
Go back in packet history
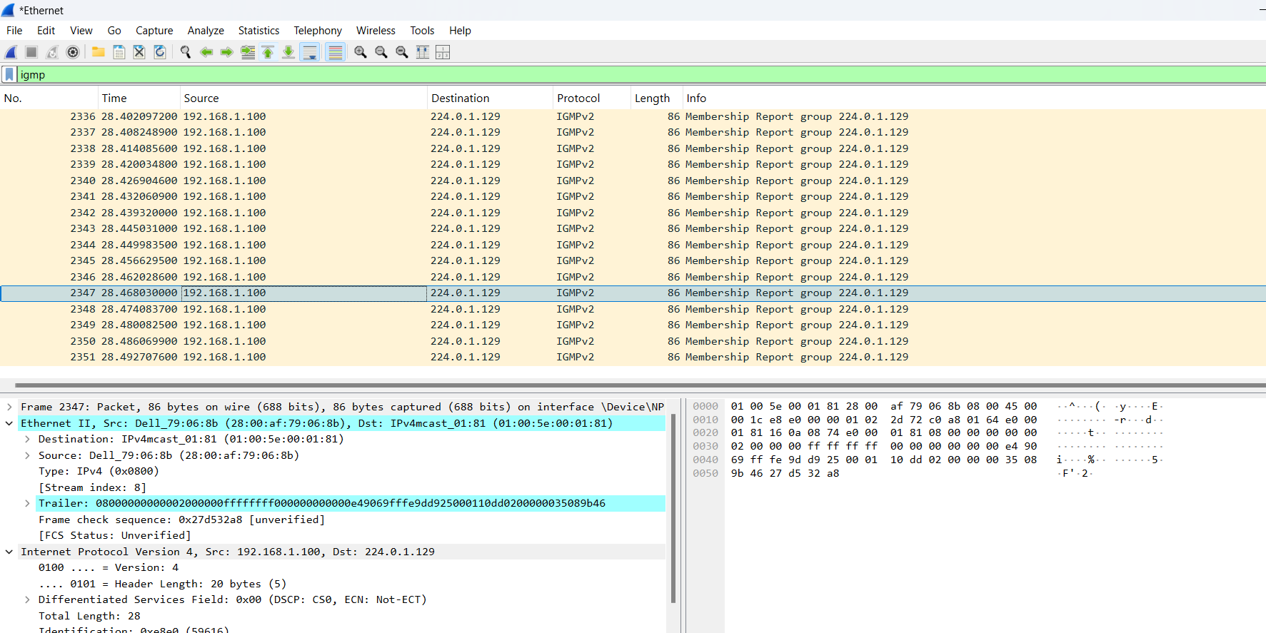click(x=206, y=52)
